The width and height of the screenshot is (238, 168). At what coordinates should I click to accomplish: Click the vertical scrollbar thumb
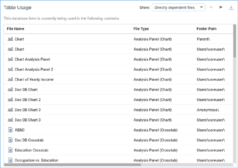235,41
